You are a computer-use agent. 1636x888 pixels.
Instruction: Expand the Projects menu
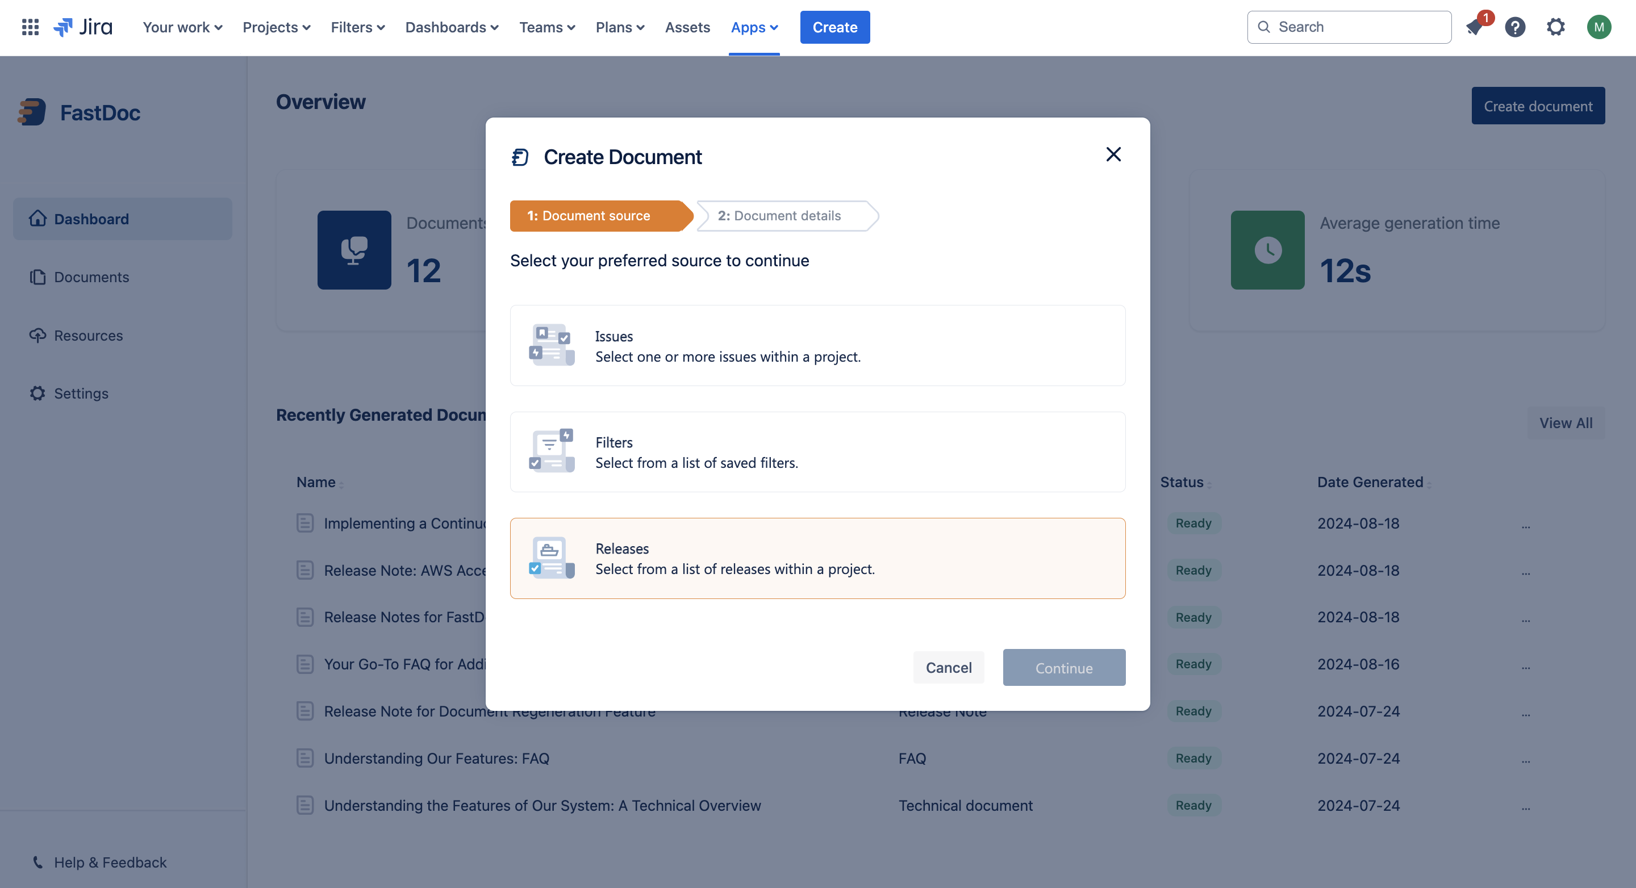(x=276, y=27)
